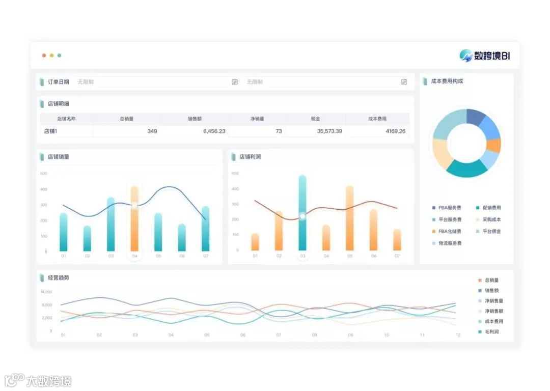Toggle the 成本费用 trend legend item

point(491,321)
